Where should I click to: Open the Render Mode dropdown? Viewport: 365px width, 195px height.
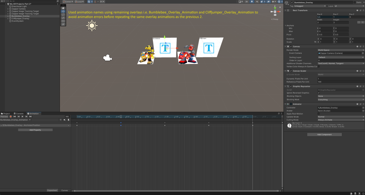(x=341, y=50)
